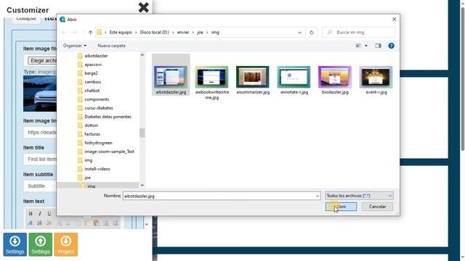Screen dimensions: 465x261
Task: Go up one folder level
Action: coord(90,32)
